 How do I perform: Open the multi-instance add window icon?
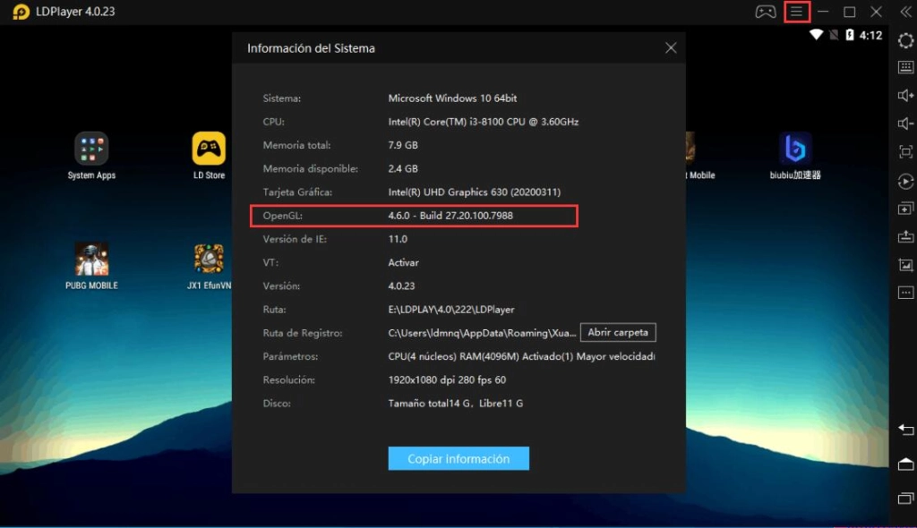point(905,209)
